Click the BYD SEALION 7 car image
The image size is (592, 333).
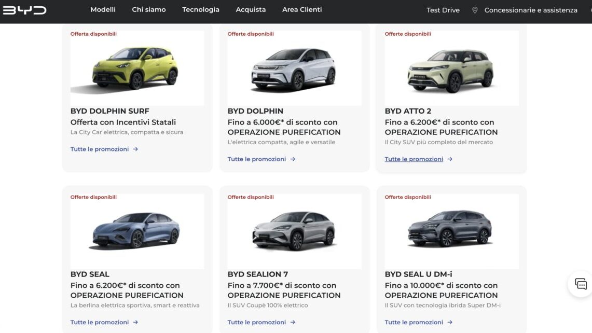294,231
